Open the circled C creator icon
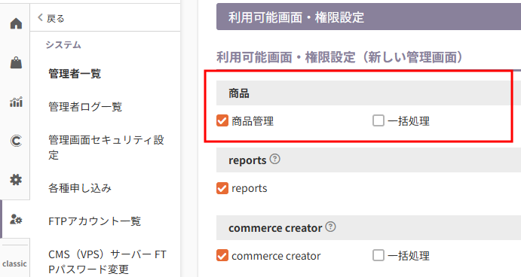The image size is (521, 277). [16, 141]
